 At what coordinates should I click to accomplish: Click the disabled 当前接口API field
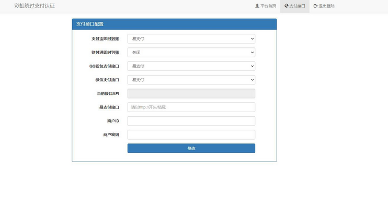click(x=191, y=93)
